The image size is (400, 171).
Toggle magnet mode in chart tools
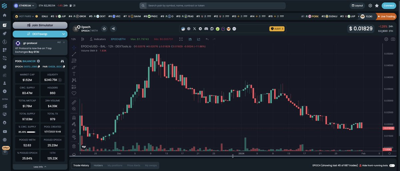(74, 118)
